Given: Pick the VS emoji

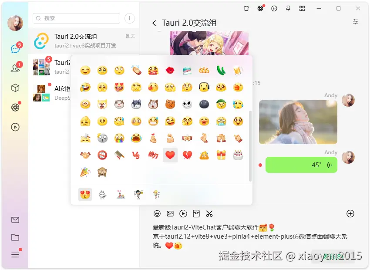Looking at the screenshot, I should 136,155.
